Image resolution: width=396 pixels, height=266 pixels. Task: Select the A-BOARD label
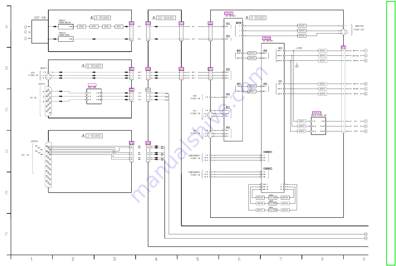point(102,18)
